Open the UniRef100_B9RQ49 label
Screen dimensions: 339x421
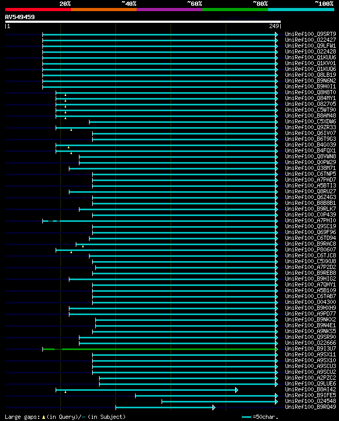pos(310,407)
